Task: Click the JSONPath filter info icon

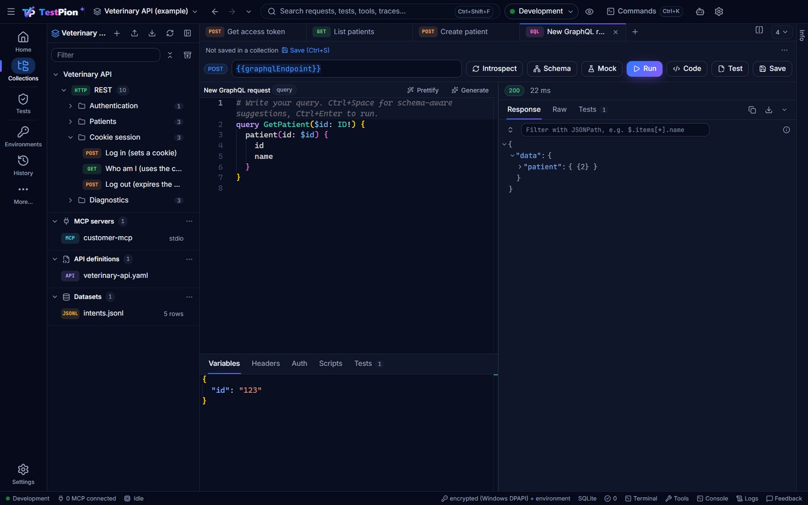Action: pos(786,130)
